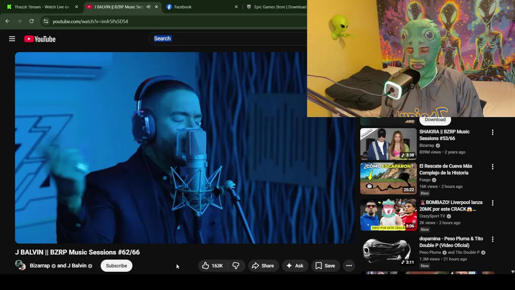The width and height of the screenshot is (515, 290).
Task: Switch to Epic Games Store tab
Action: point(276,7)
